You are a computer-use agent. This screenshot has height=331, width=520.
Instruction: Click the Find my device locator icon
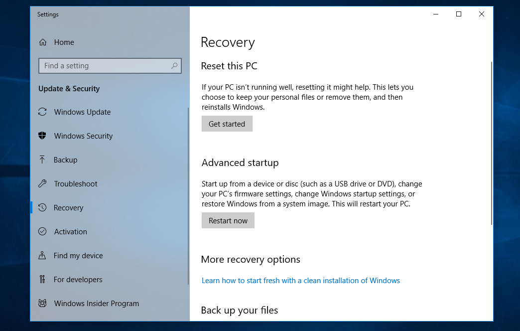click(42, 256)
